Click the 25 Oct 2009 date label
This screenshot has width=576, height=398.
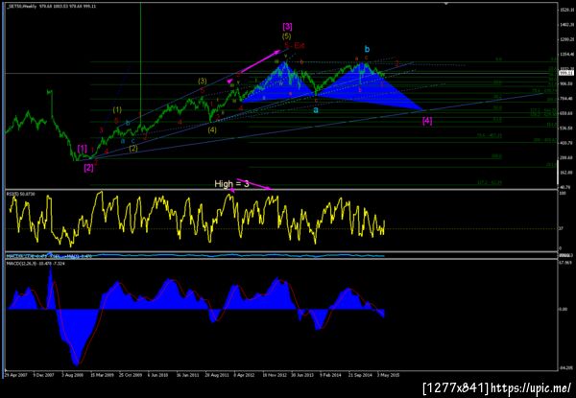coord(131,375)
